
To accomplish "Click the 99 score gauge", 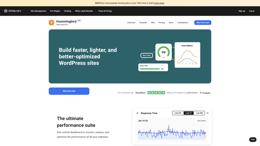I will click(164, 52).
